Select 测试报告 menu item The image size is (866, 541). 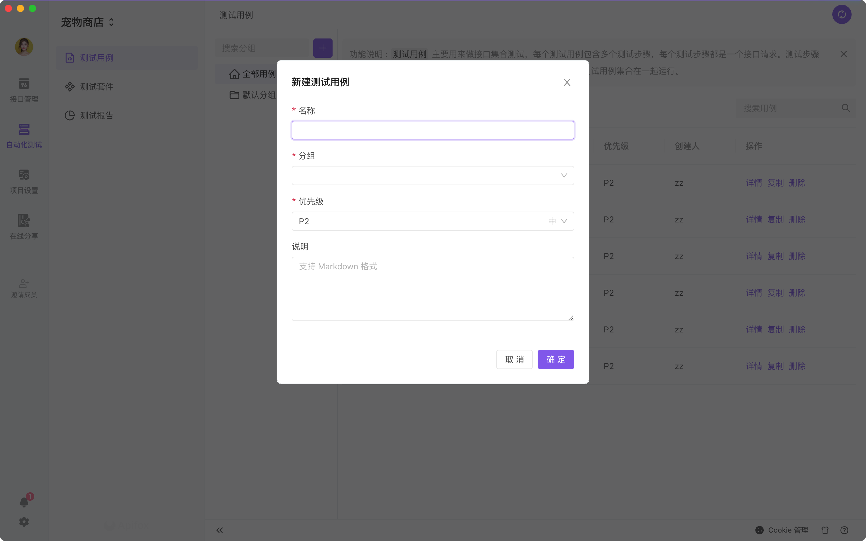[x=96, y=116]
